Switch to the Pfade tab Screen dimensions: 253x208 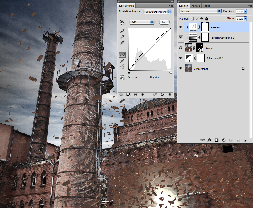tap(207, 6)
